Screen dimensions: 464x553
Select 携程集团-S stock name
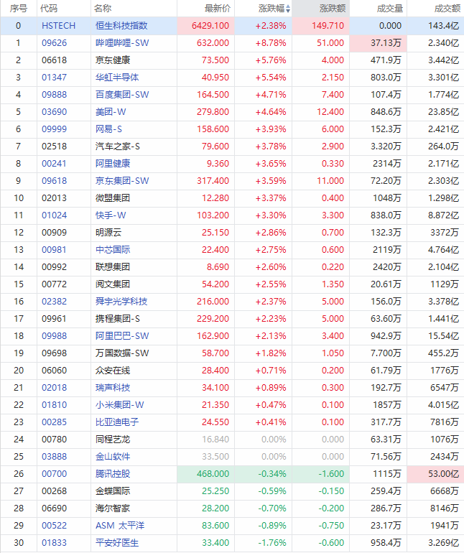(118, 319)
